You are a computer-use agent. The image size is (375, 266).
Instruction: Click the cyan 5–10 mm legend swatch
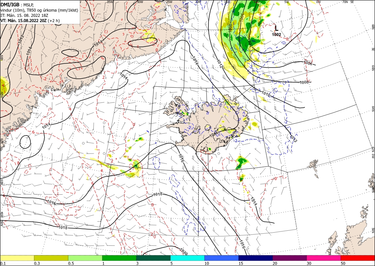(187, 258)
